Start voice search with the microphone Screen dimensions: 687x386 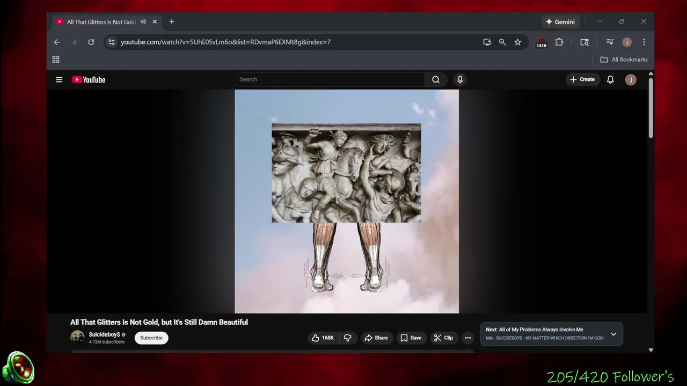460,79
